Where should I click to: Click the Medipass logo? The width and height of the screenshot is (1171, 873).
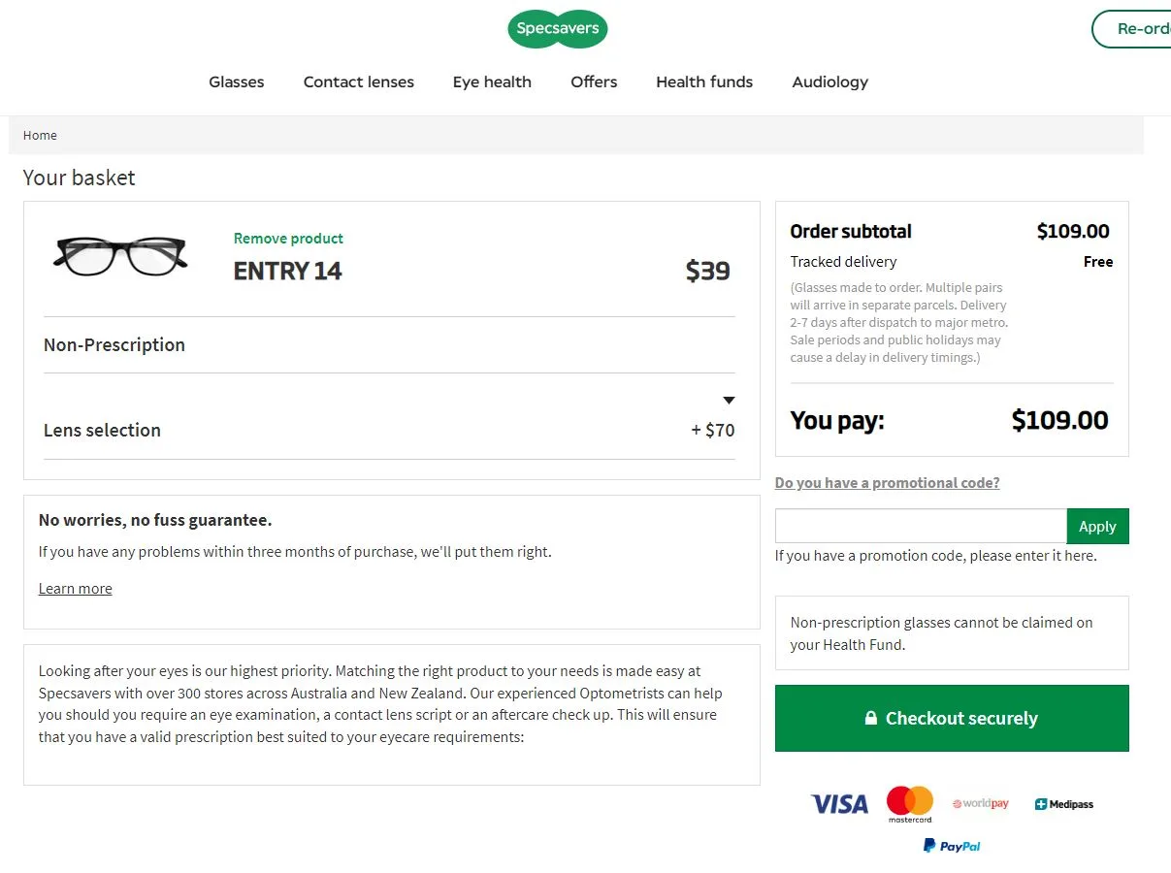1064,804
